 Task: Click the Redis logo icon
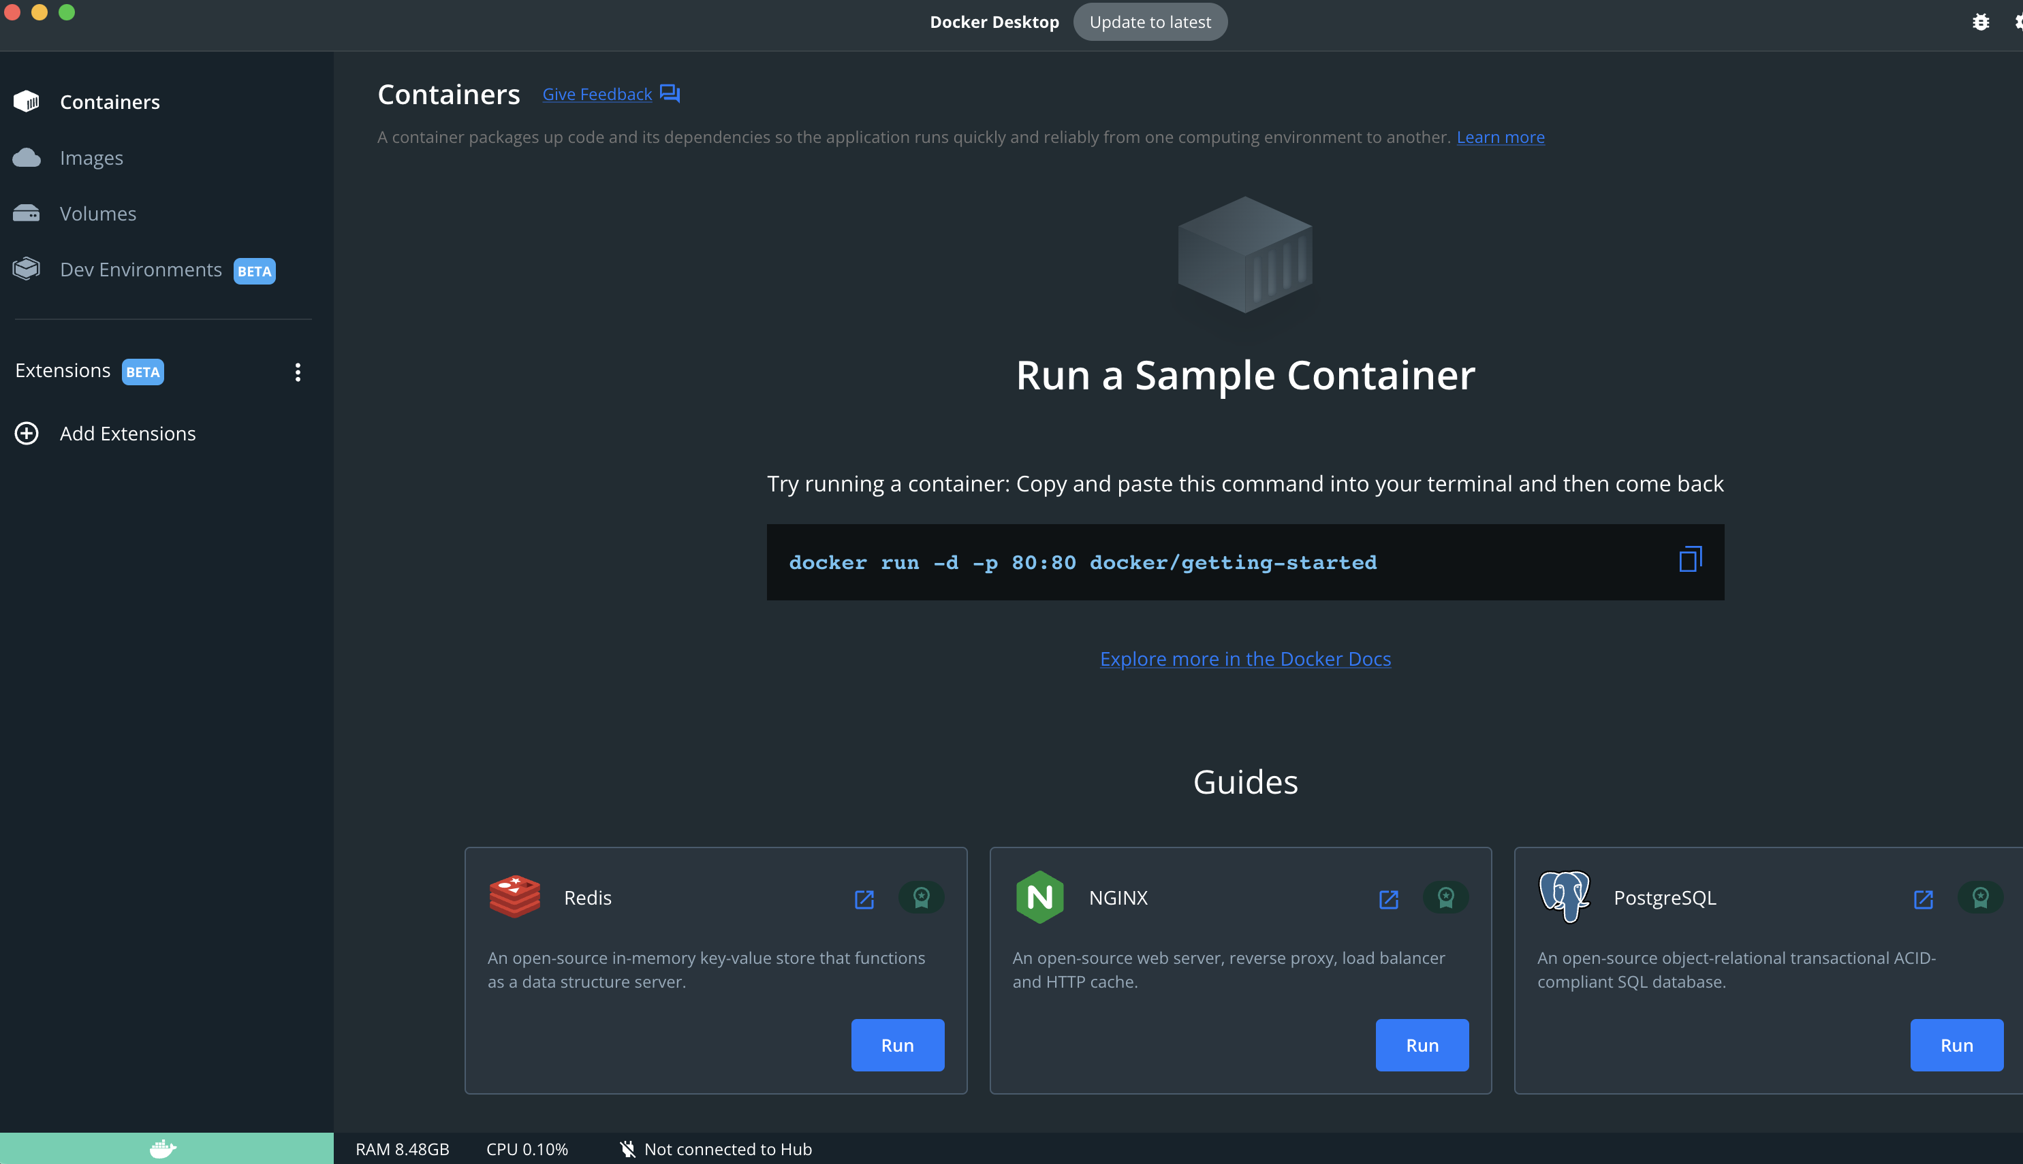pyautogui.click(x=514, y=896)
